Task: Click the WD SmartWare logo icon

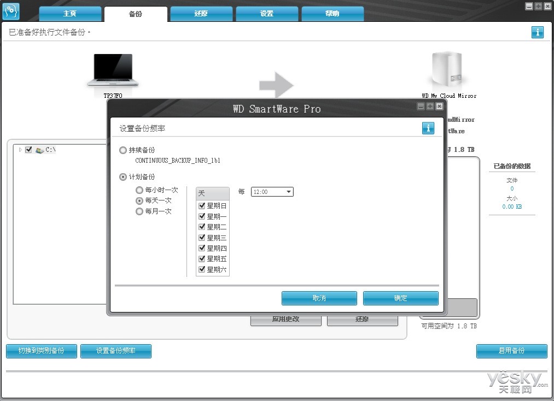Action: (x=10, y=11)
